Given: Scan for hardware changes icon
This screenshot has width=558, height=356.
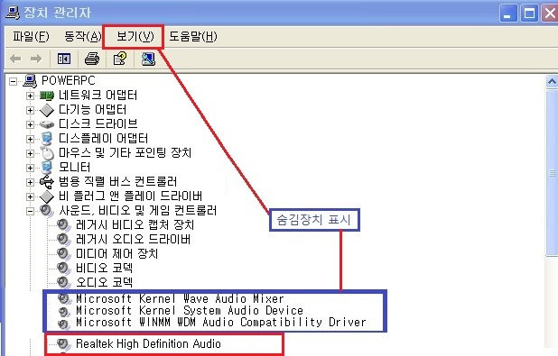Looking at the screenshot, I should (x=148, y=59).
